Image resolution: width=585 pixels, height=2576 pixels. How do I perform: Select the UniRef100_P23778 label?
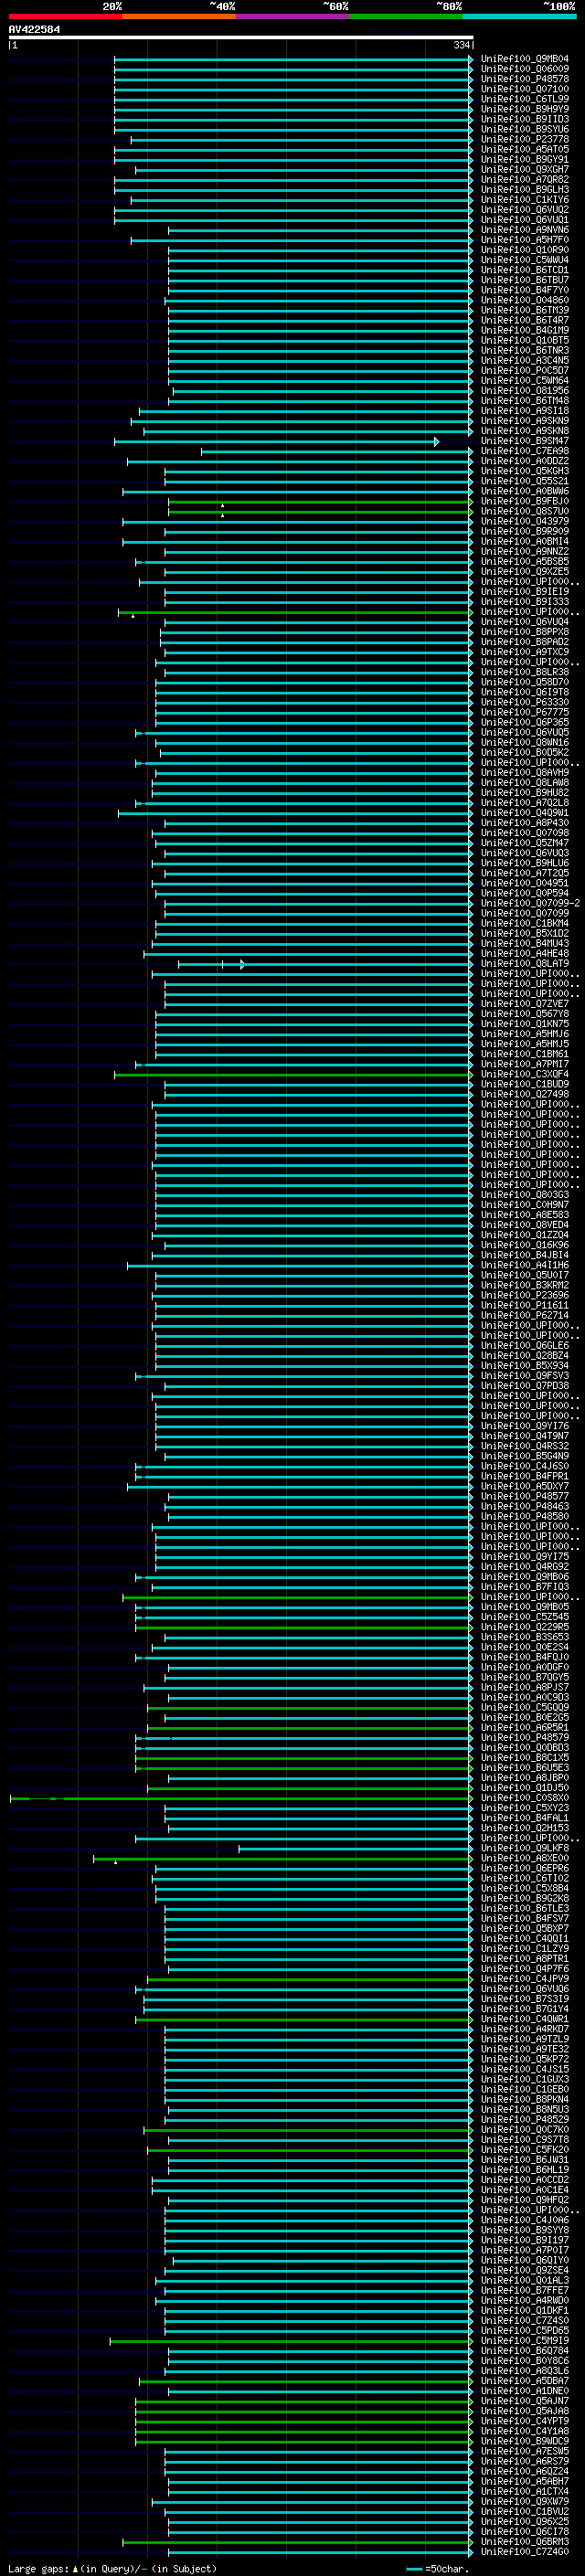click(525, 140)
